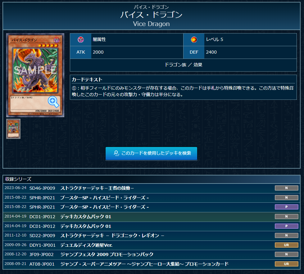
Task: Click the レベル 5 text
Action: (x=215, y=39)
